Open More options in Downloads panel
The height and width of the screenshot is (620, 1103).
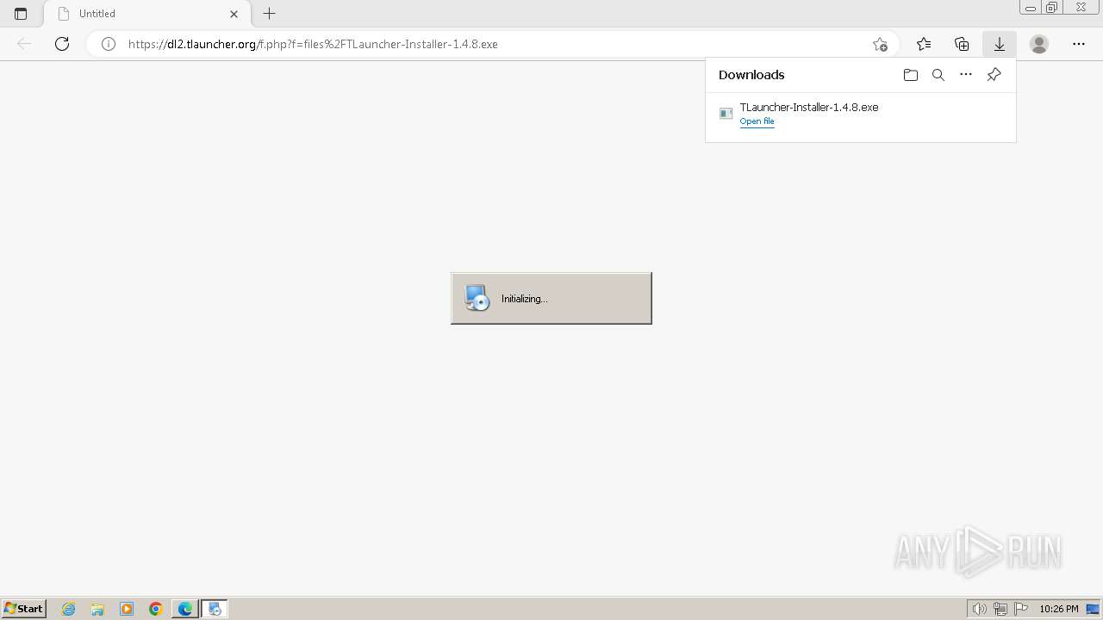(x=966, y=75)
